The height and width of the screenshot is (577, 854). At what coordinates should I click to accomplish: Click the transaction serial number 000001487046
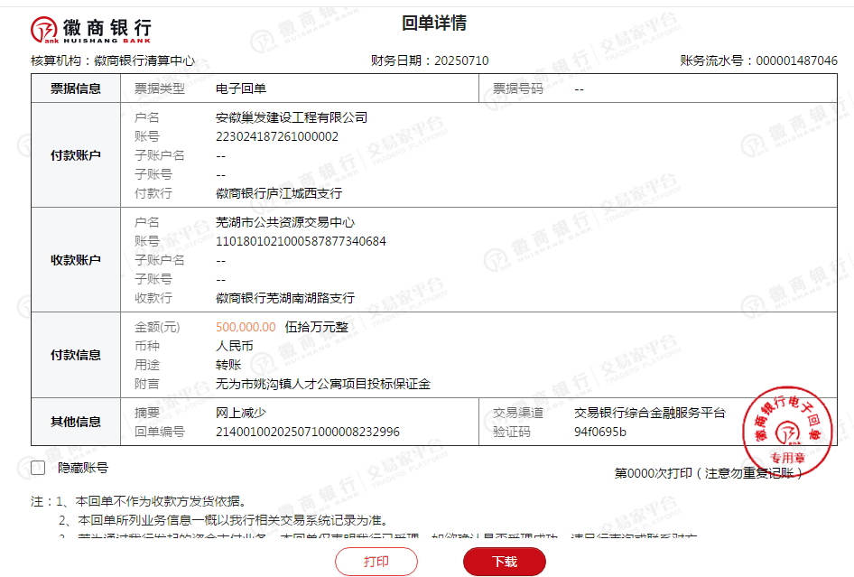pos(796,60)
